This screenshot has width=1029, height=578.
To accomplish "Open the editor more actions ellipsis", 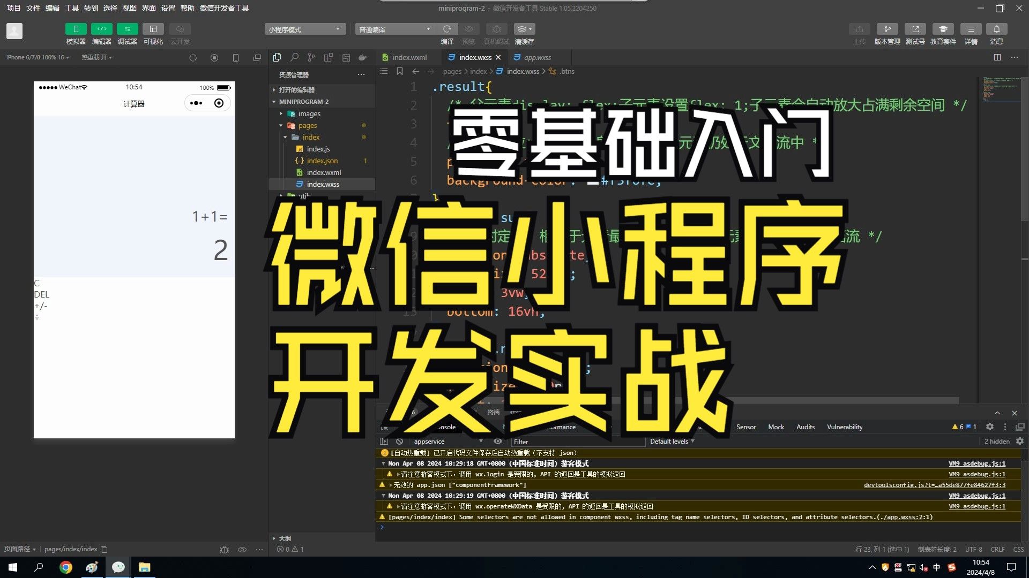I will 1015,57.
